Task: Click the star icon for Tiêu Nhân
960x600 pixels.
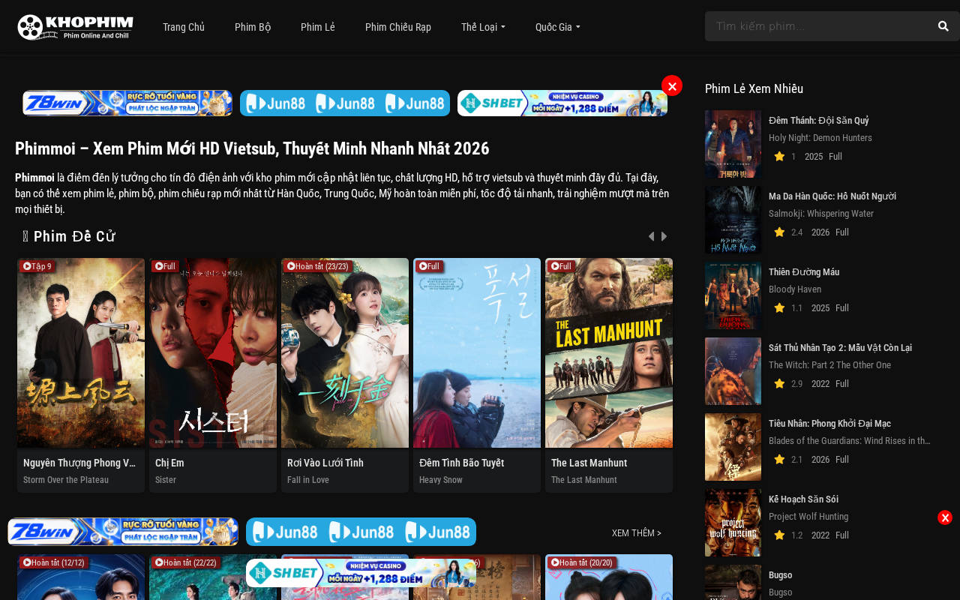Action: click(779, 459)
